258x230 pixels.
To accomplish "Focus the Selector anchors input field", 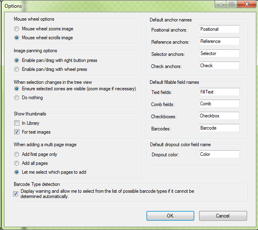I will pos(219,53).
